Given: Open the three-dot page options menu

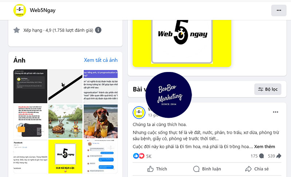Looking at the screenshot, I should tap(279, 11).
